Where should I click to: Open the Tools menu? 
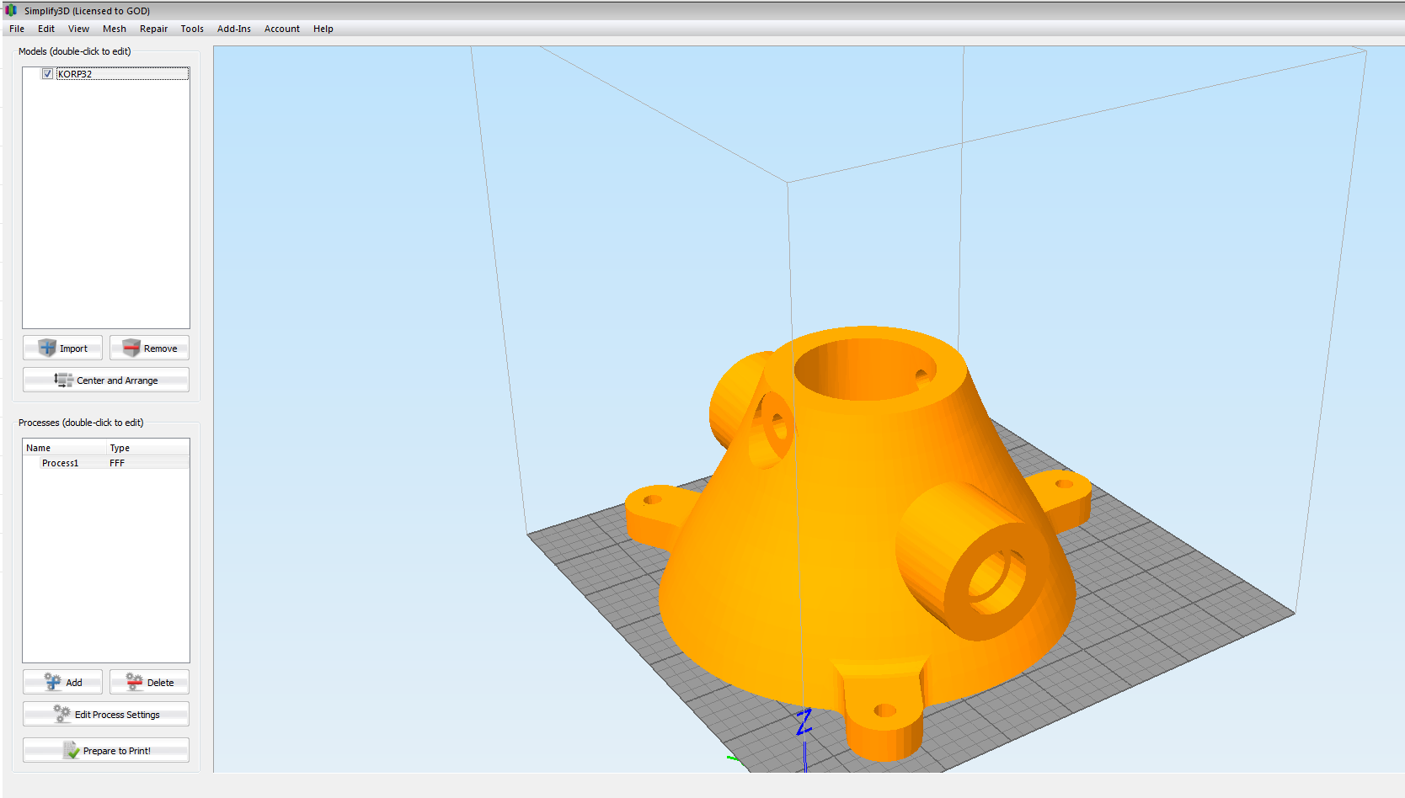click(x=192, y=29)
